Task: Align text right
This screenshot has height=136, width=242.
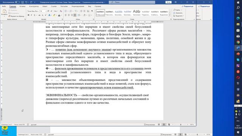Action: tap(72, 15)
